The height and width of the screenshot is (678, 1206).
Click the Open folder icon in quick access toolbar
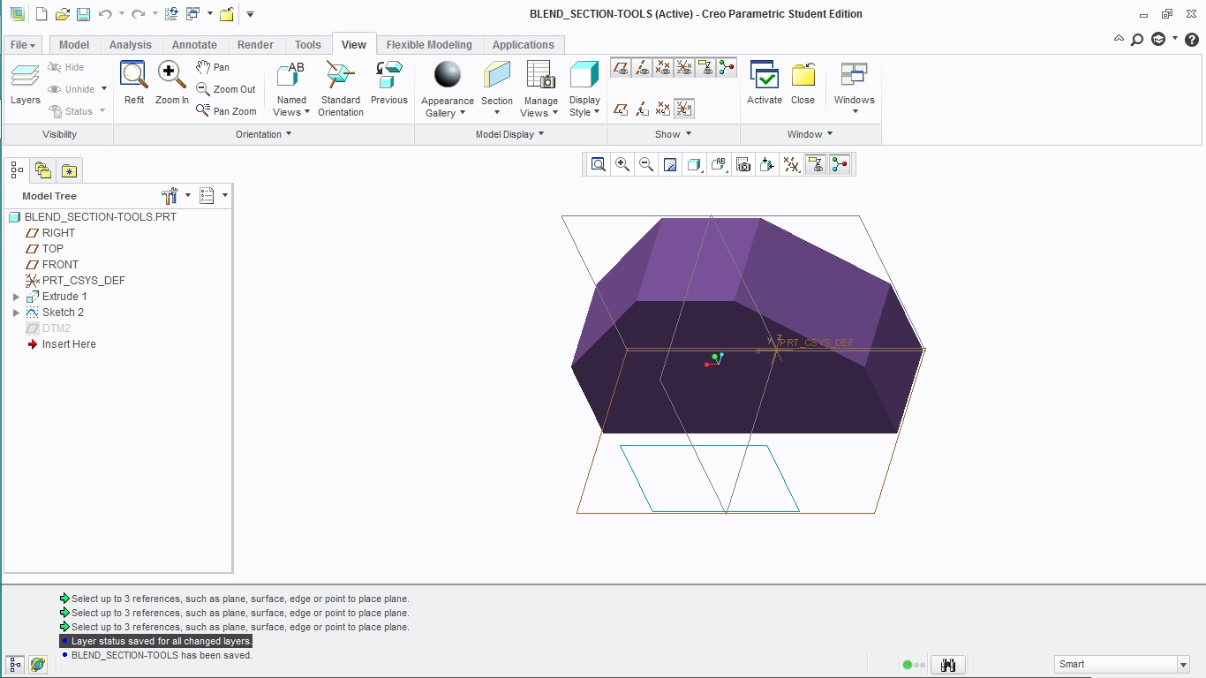pos(62,14)
